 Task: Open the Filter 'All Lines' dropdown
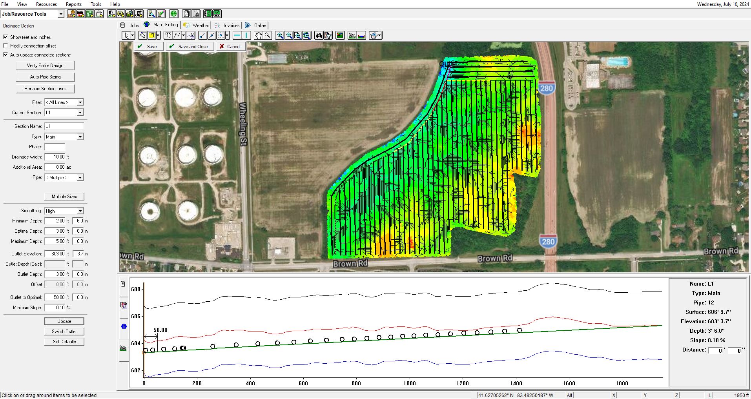coord(80,102)
